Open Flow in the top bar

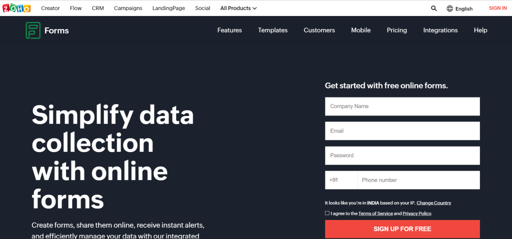click(76, 8)
